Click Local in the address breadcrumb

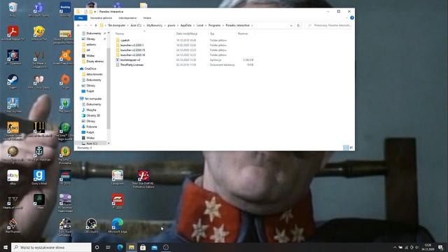[x=200, y=25]
